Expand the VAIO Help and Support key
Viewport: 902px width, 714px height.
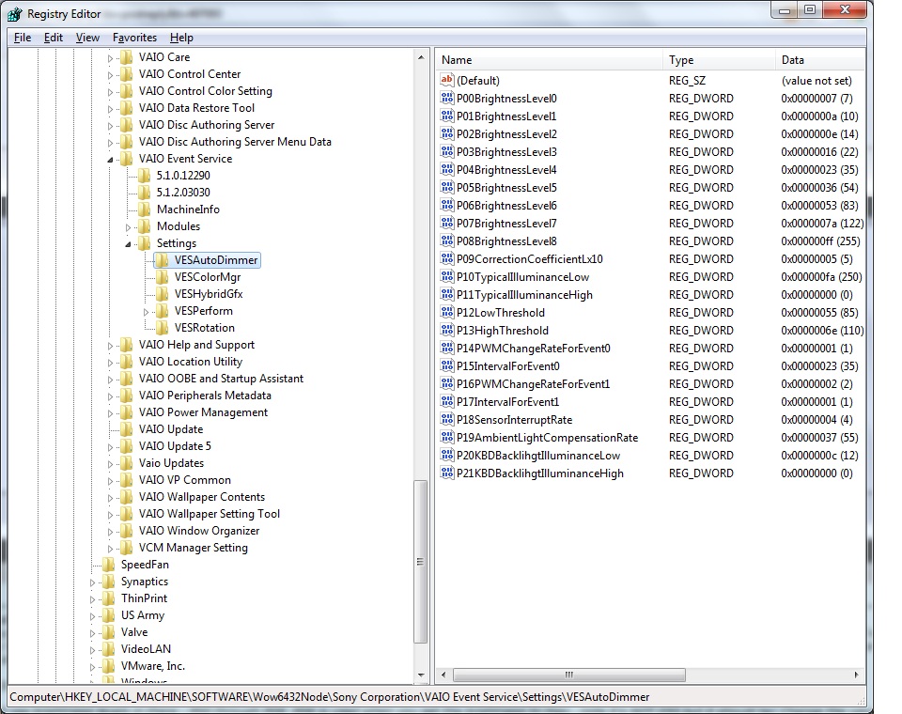point(110,346)
